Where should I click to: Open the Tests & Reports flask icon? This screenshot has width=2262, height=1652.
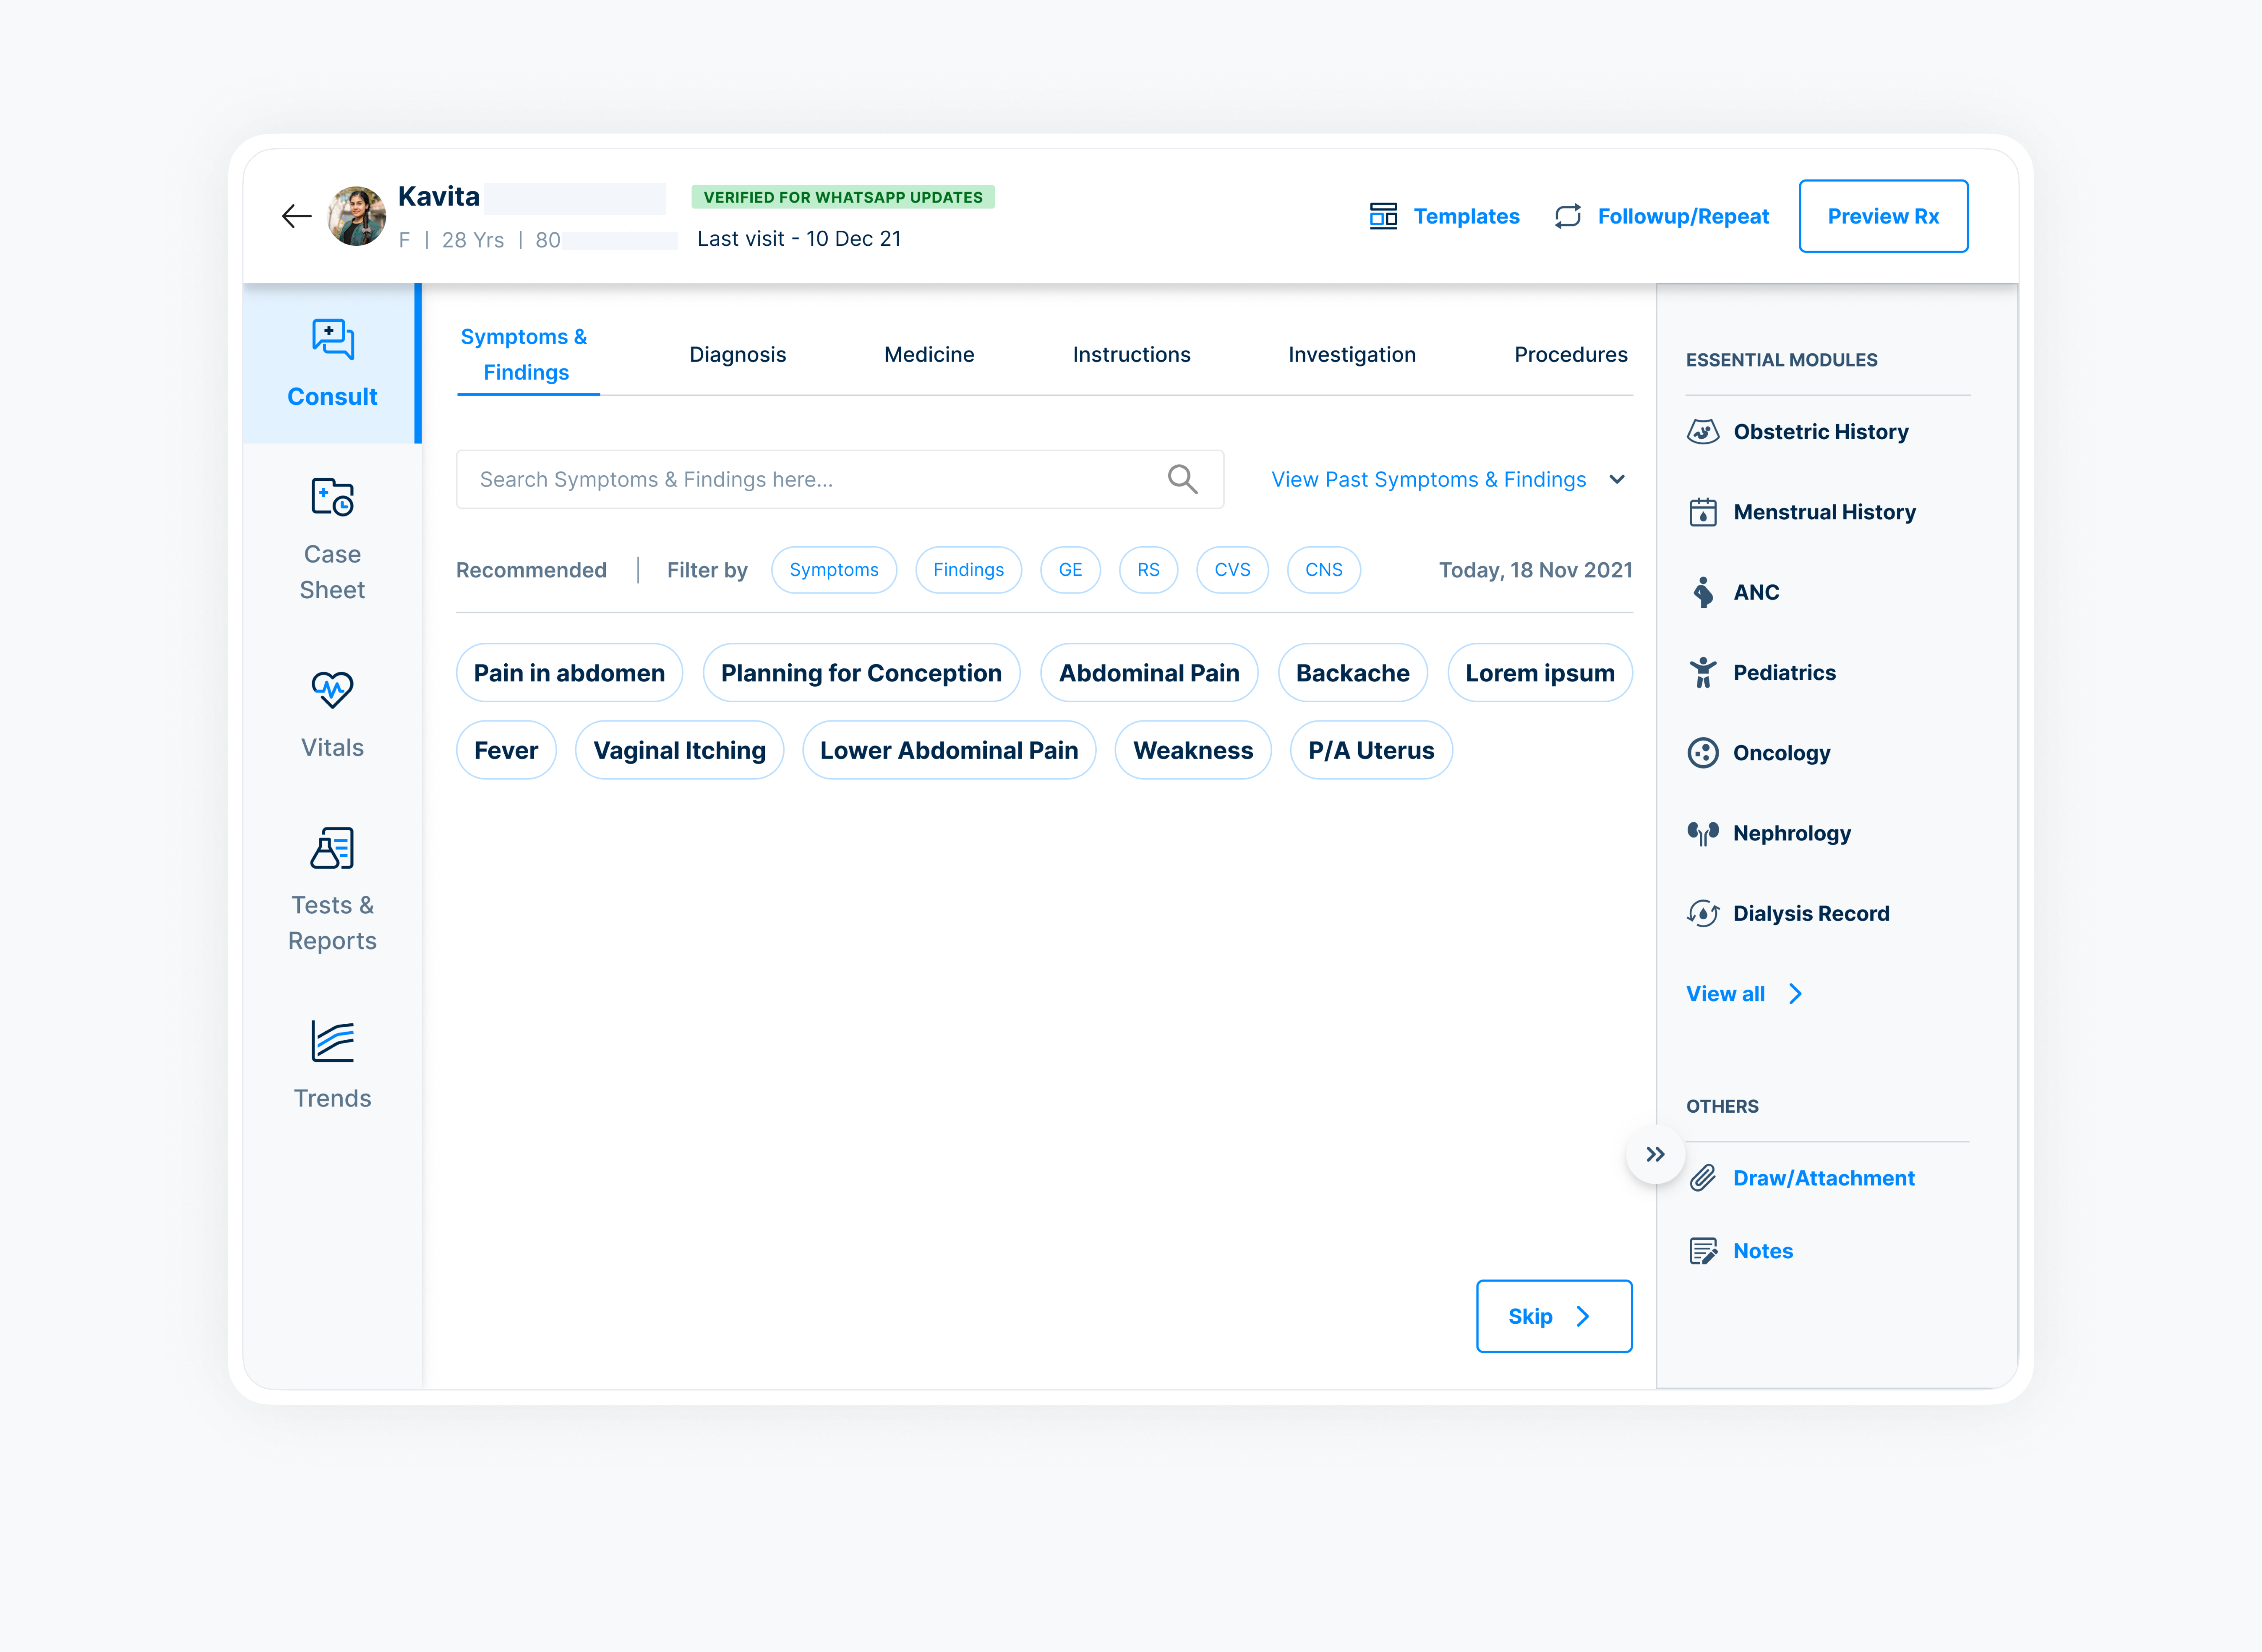[x=332, y=848]
